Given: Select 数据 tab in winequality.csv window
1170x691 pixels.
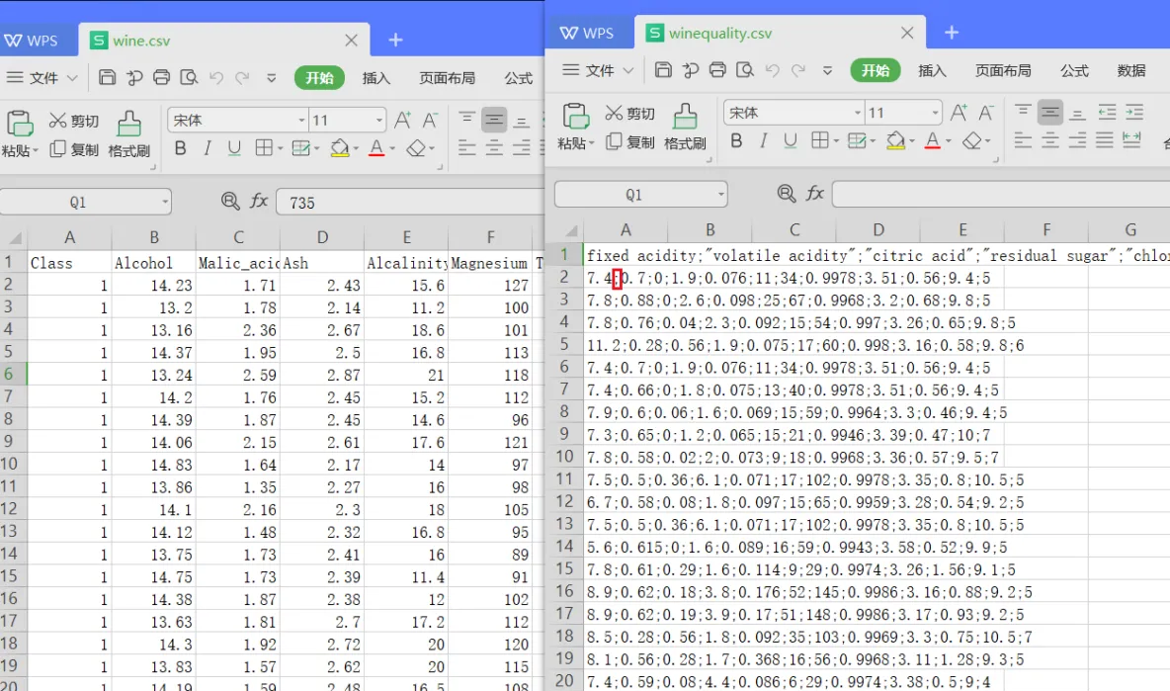Looking at the screenshot, I should 1131,70.
